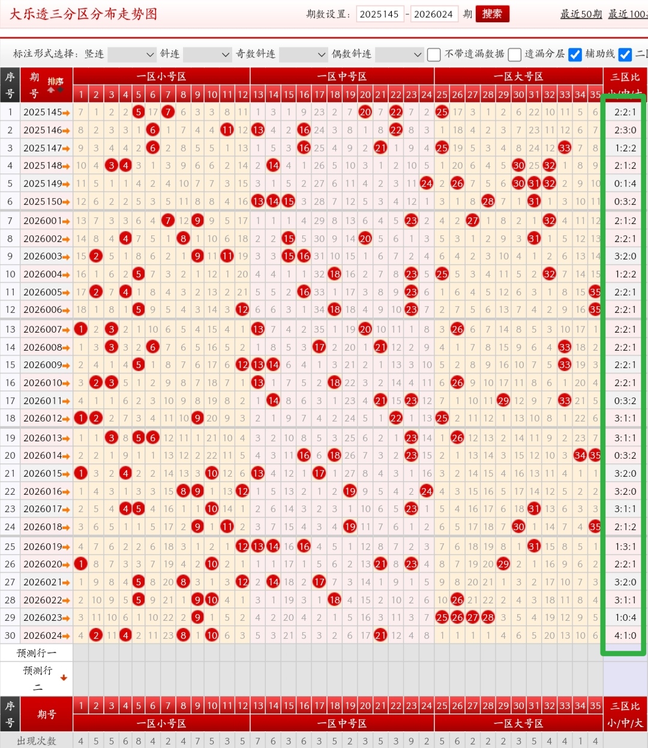Click orange arrow beside period 2025145
The width and height of the screenshot is (648, 748).
pyautogui.click(x=66, y=113)
